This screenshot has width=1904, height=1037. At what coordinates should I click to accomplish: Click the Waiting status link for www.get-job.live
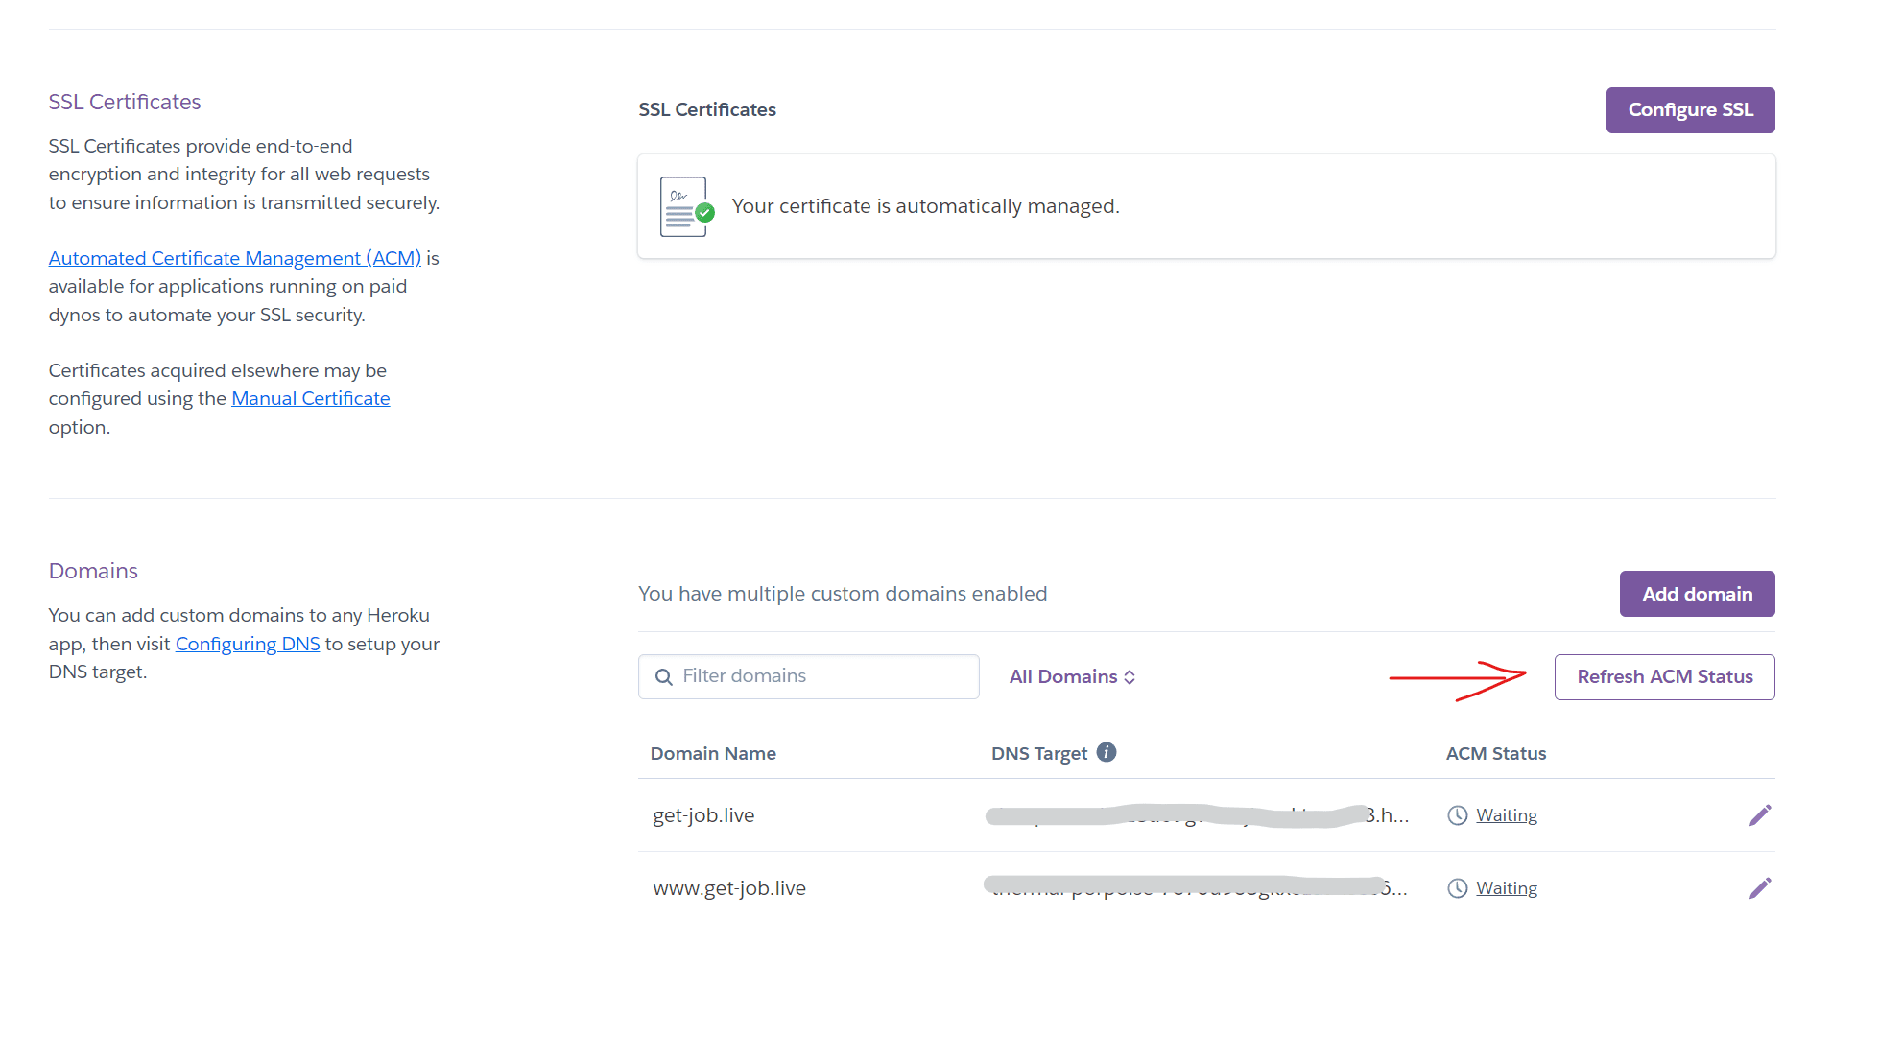tap(1506, 888)
